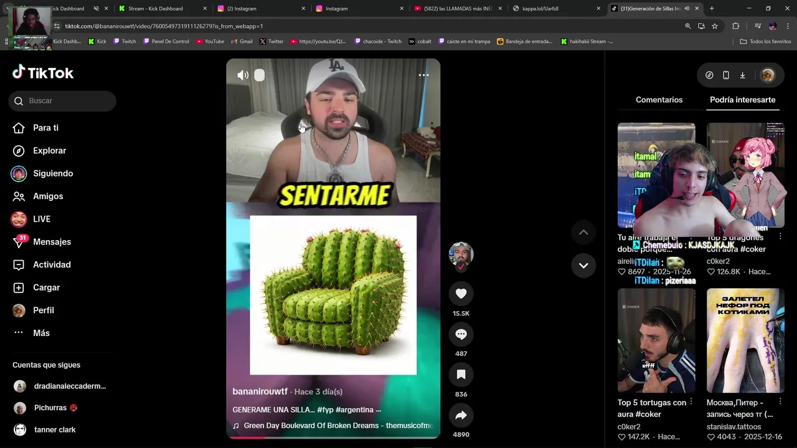Image resolution: width=797 pixels, height=448 pixels.
Task: Go to next video with down arrow
Action: [x=583, y=265]
